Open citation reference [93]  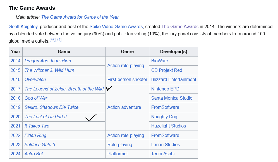click(52, 40)
